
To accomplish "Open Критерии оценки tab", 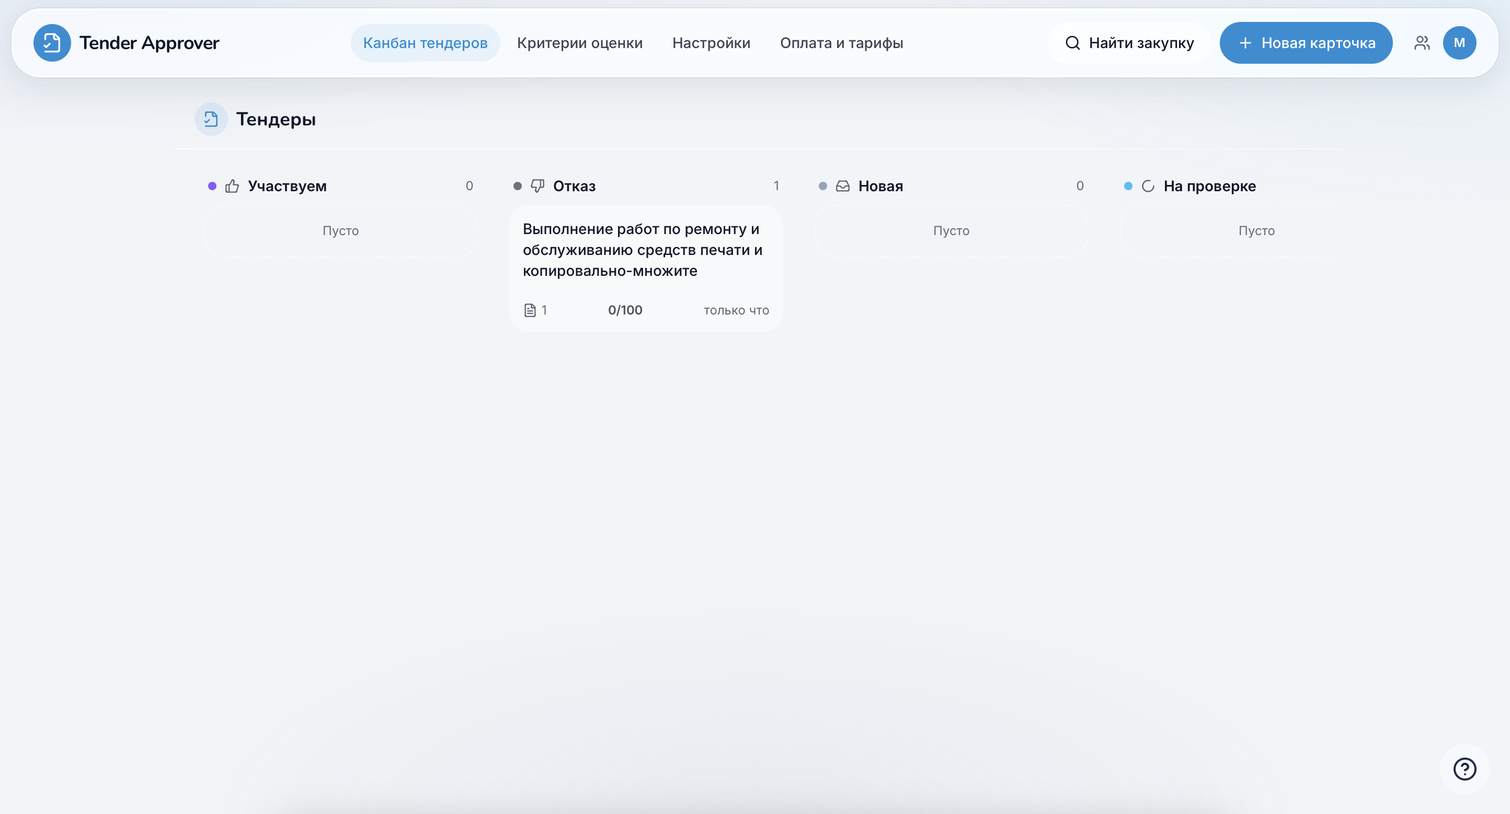I will pyautogui.click(x=579, y=43).
